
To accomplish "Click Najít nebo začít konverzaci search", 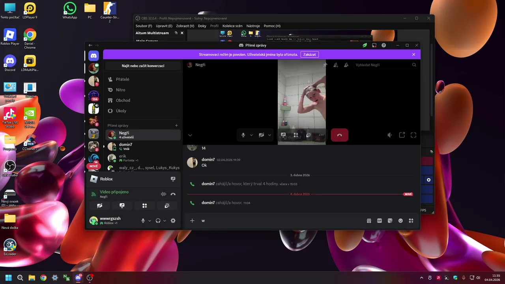I will click(x=143, y=66).
